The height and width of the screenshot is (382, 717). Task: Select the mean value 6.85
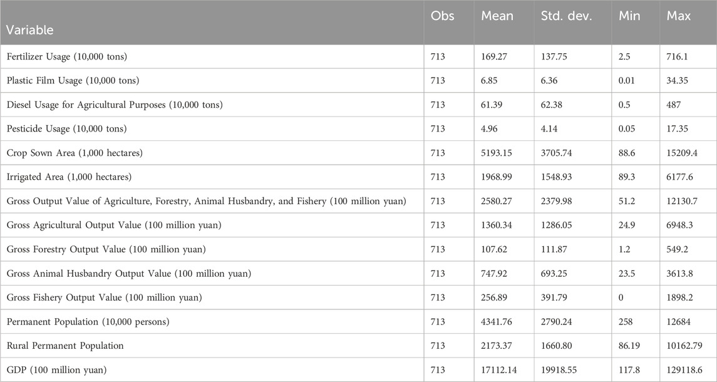click(489, 81)
